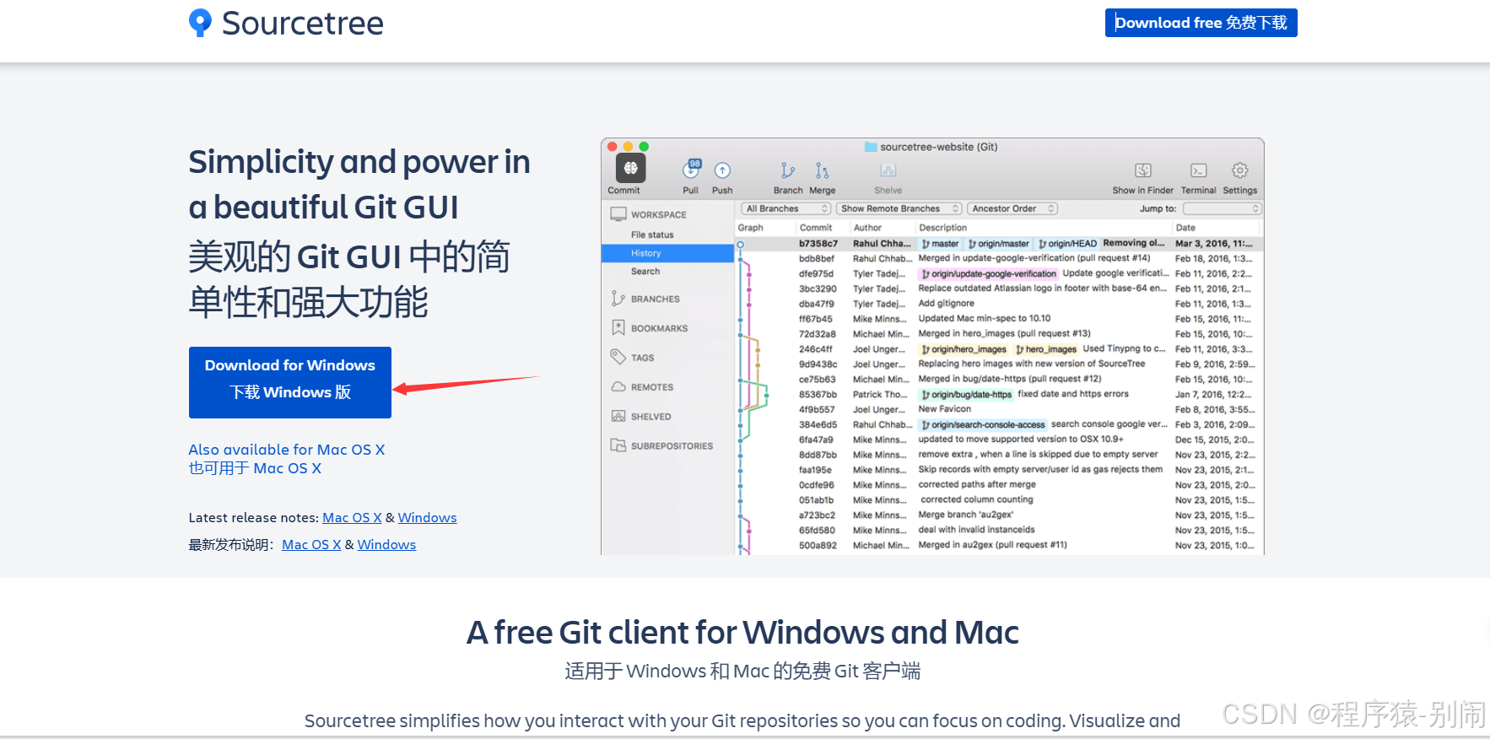
Task: Open the Show Remote Branches dropdown
Action: click(899, 208)
